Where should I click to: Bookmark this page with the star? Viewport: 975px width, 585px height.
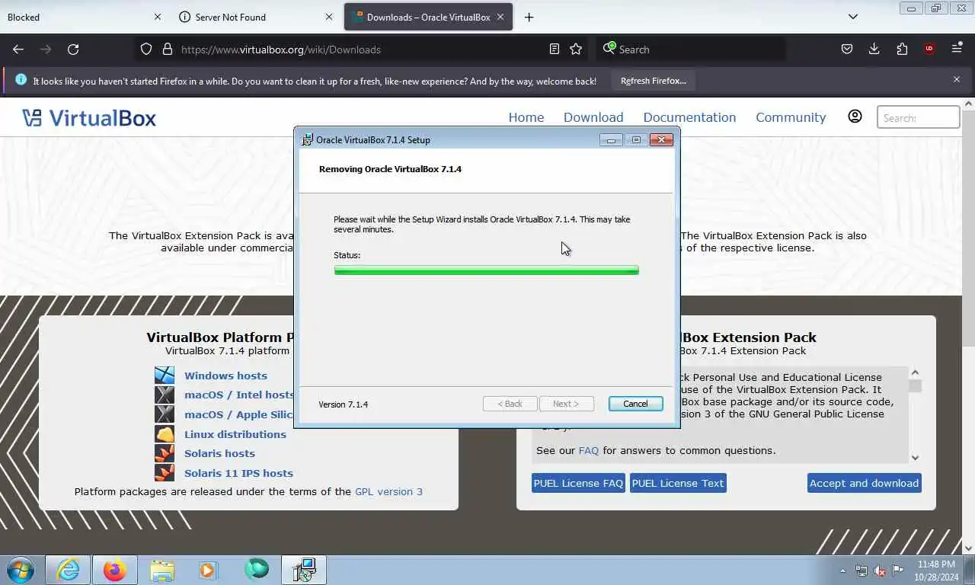point(576,49)
